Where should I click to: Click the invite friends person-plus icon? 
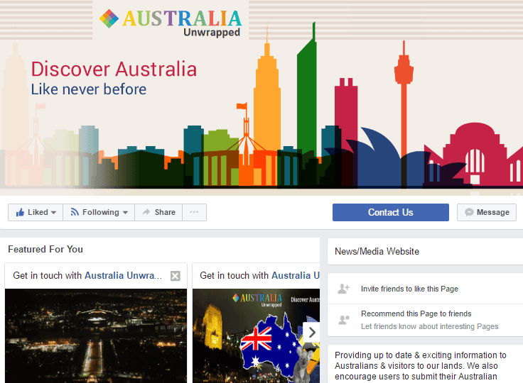[x=343, y=289]
